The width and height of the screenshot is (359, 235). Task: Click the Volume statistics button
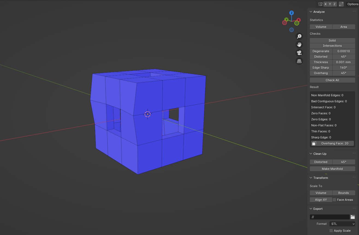click(321, 27)
